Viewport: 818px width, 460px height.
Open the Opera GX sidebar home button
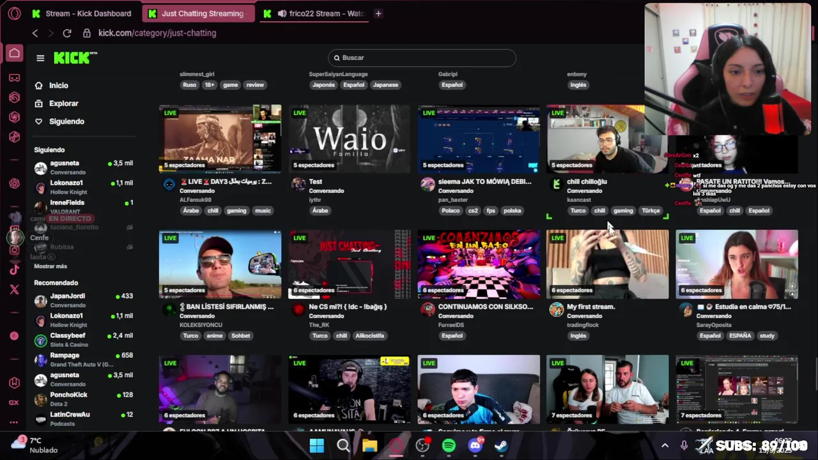point(14,53)
